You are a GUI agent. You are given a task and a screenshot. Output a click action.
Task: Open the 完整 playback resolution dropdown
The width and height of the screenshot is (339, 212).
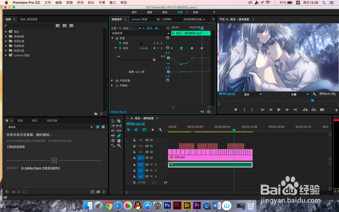point(299,94)
